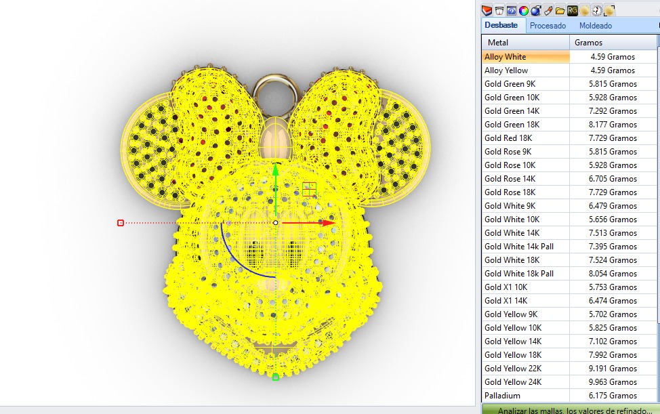Open the plain gold sphere panel icon
The width and height of the screenshot is (660, 414).
point(585,11)
